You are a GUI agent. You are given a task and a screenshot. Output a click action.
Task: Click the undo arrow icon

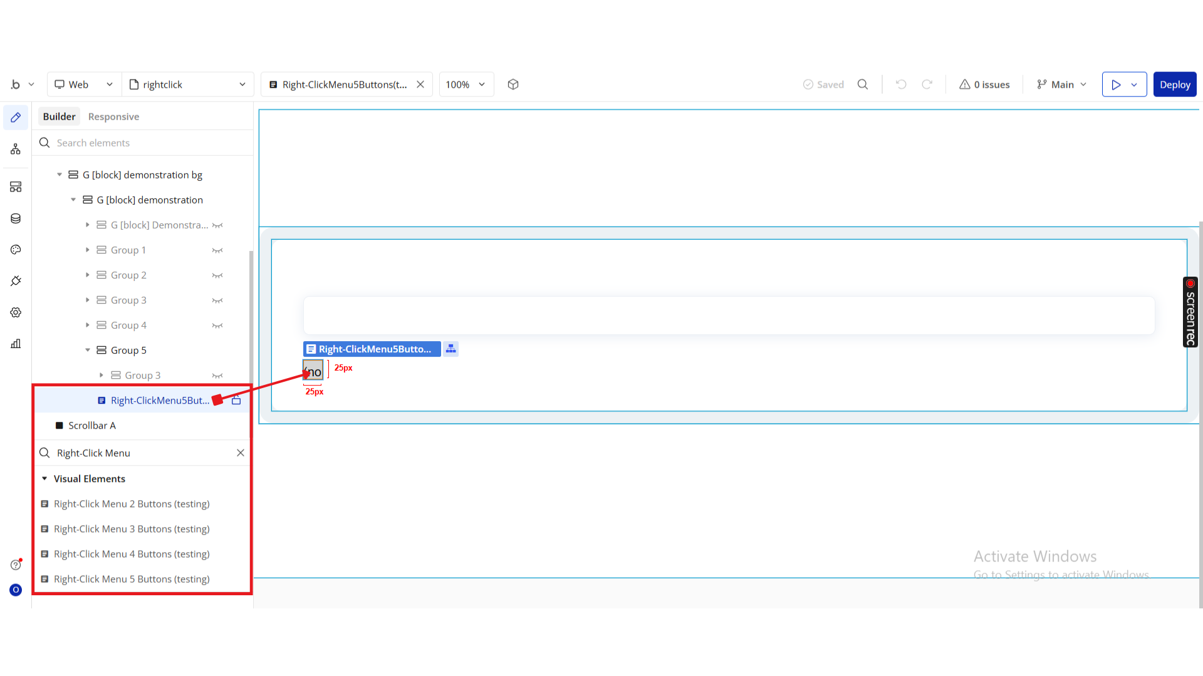coord(901,84)
